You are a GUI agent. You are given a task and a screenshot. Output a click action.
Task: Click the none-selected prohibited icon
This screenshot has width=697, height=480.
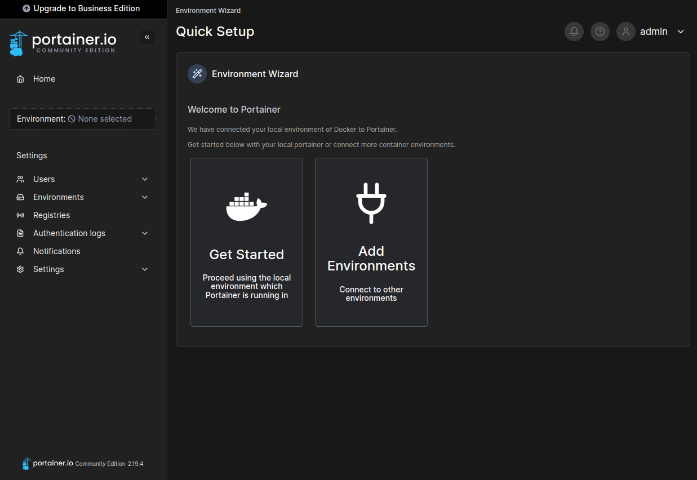72,119
